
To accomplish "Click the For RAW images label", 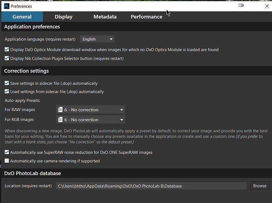I will click(20, 110).
